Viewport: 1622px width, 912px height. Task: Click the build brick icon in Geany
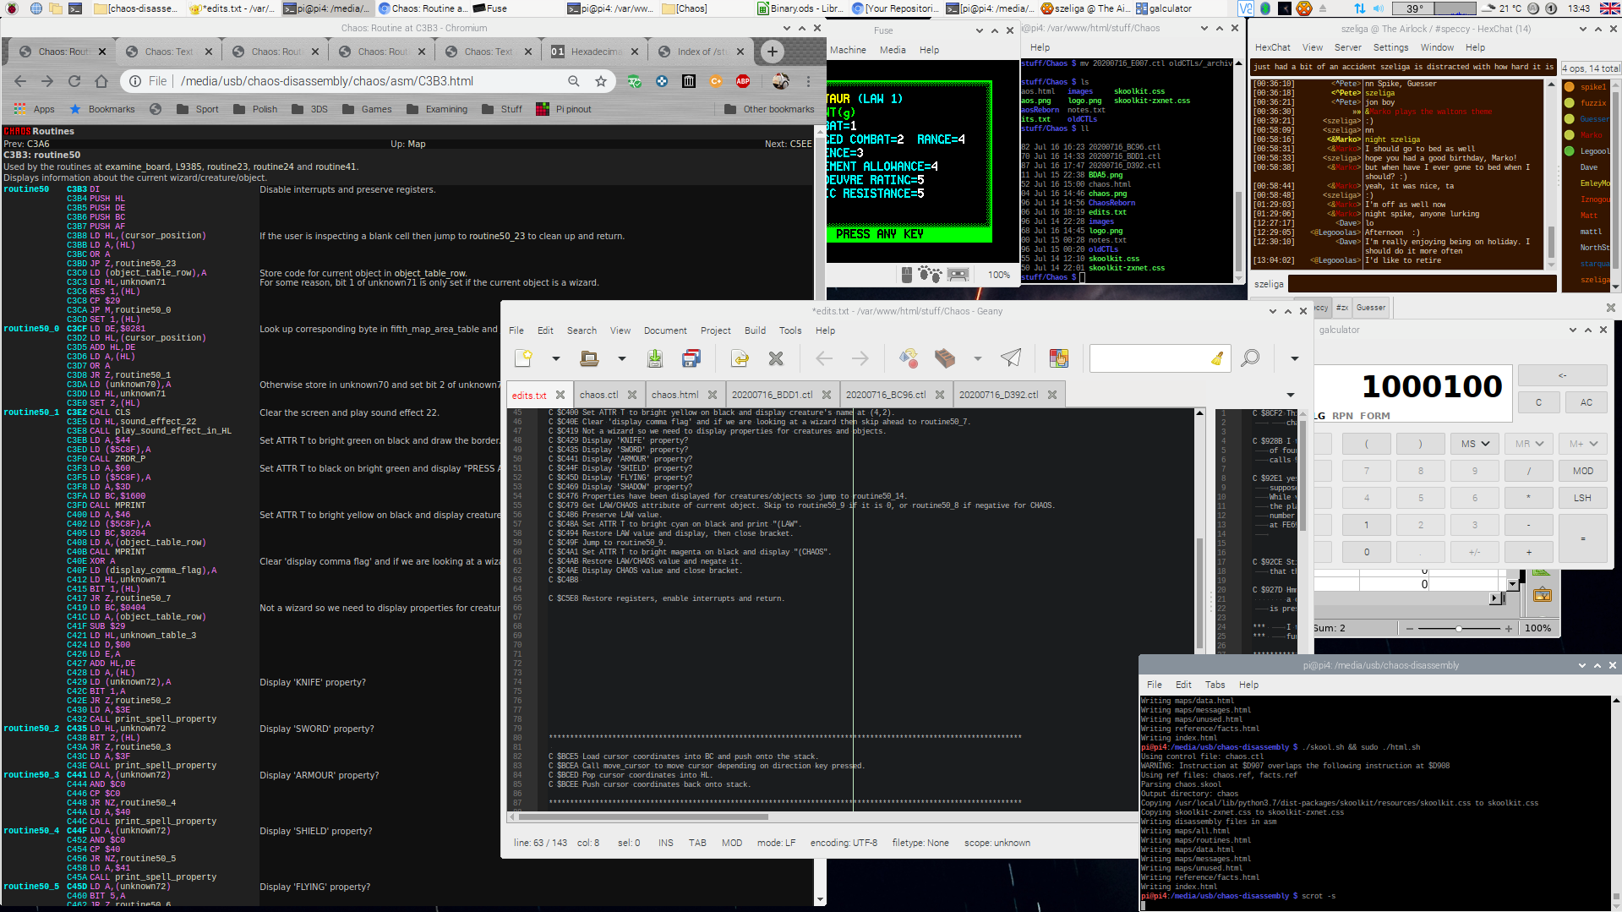point(944,358)
